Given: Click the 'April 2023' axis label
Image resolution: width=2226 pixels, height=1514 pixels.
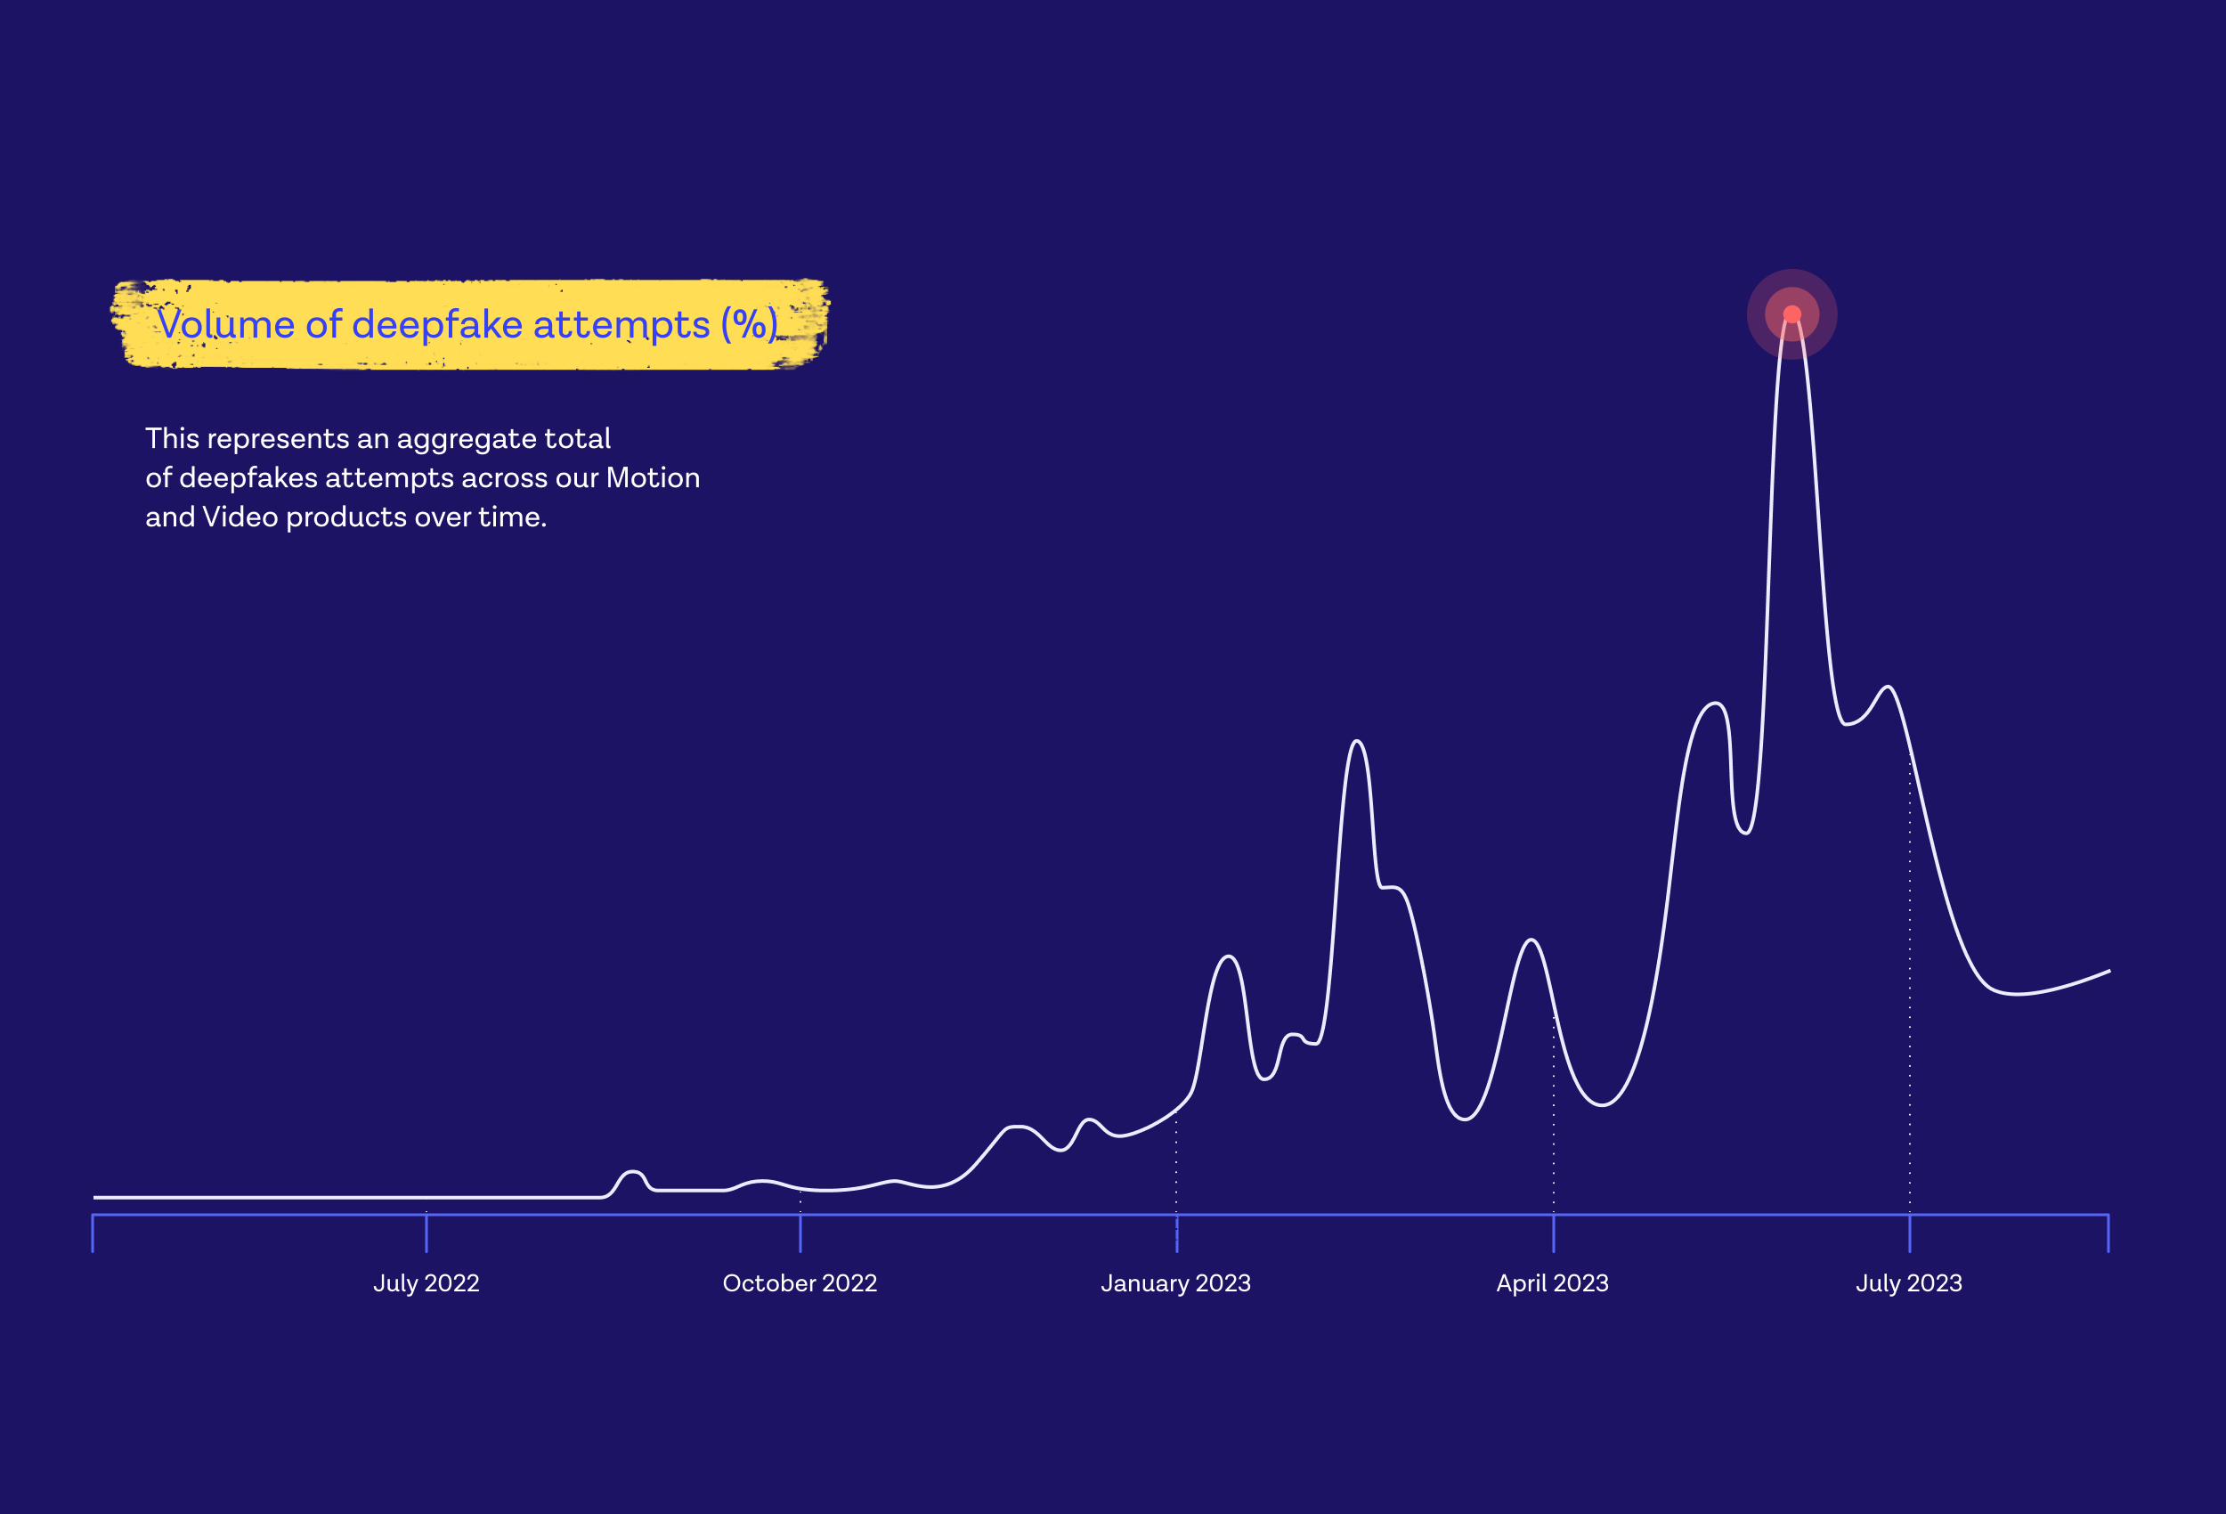Looking at the screenshot, I should [1553, 1283].
